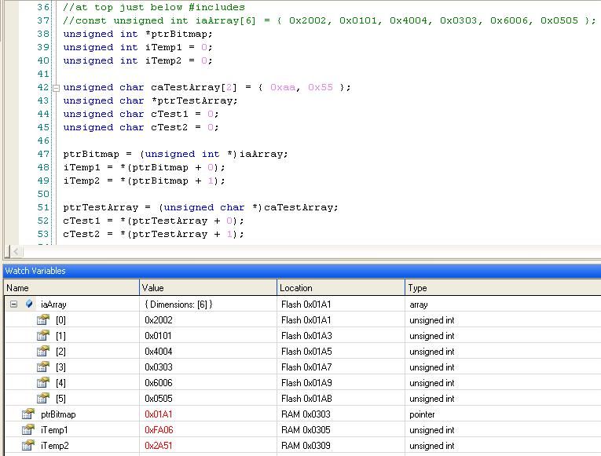Image resolution: width=601 pixels, height=456 pixels.
Task: Click location Flash 0x01A5
Action: click(306, 352)
